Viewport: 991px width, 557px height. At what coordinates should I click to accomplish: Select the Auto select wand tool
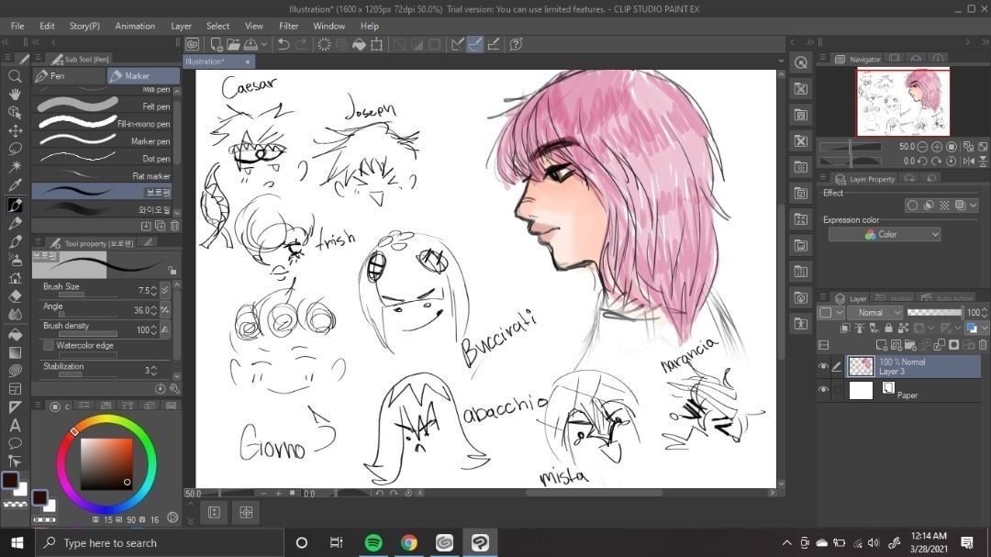[15, 166]
